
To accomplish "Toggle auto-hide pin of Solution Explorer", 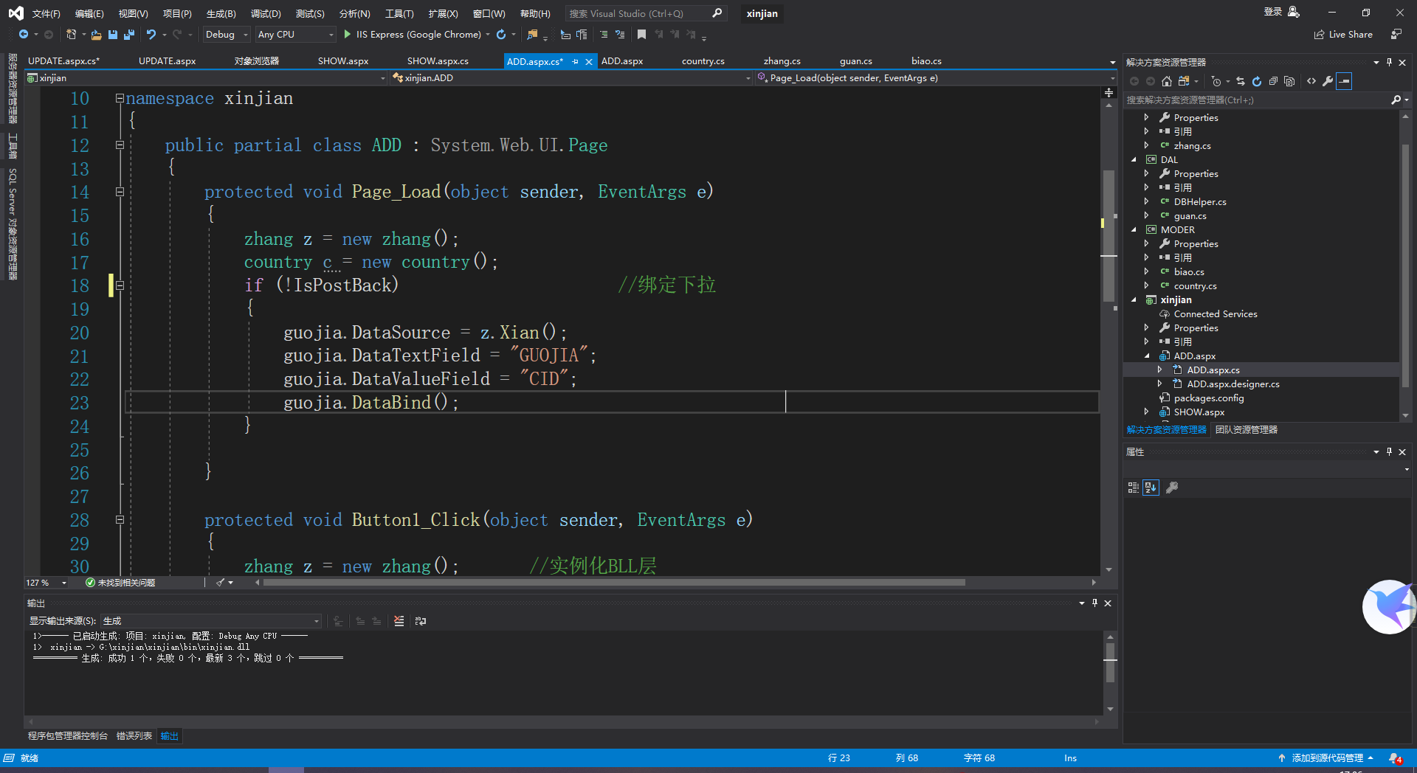I will (x=1389, y=63).
